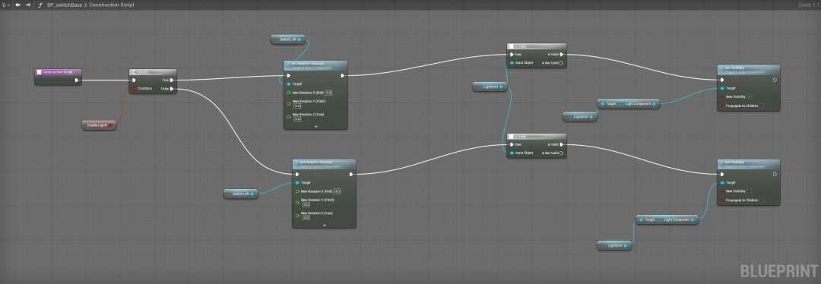Edit Yaw value field in top rotation node
The image size is (821, 284).
pyautogui.click(x=297, y=118)
